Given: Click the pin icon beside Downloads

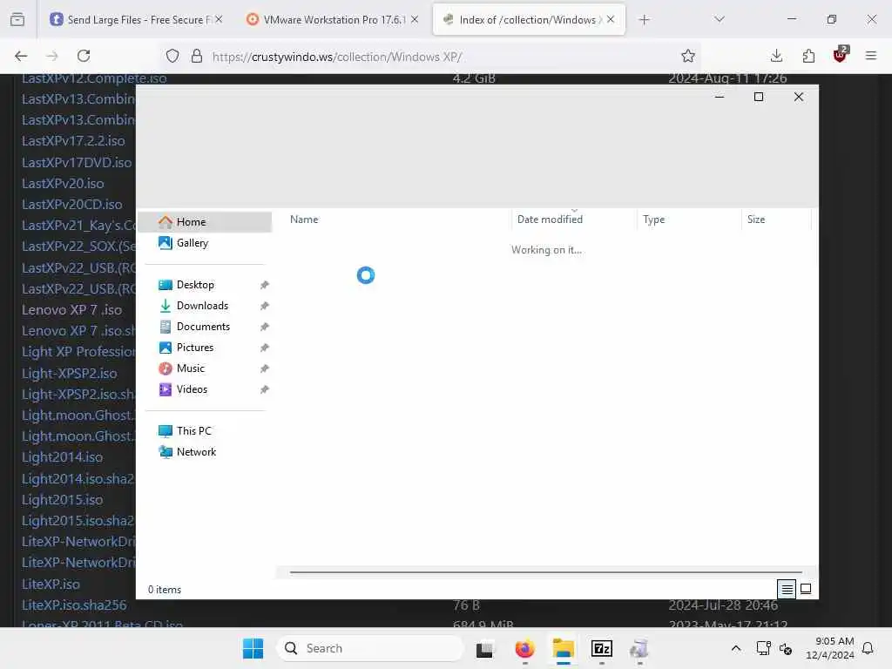Looking at the screenshot, I should pos(265,306).
